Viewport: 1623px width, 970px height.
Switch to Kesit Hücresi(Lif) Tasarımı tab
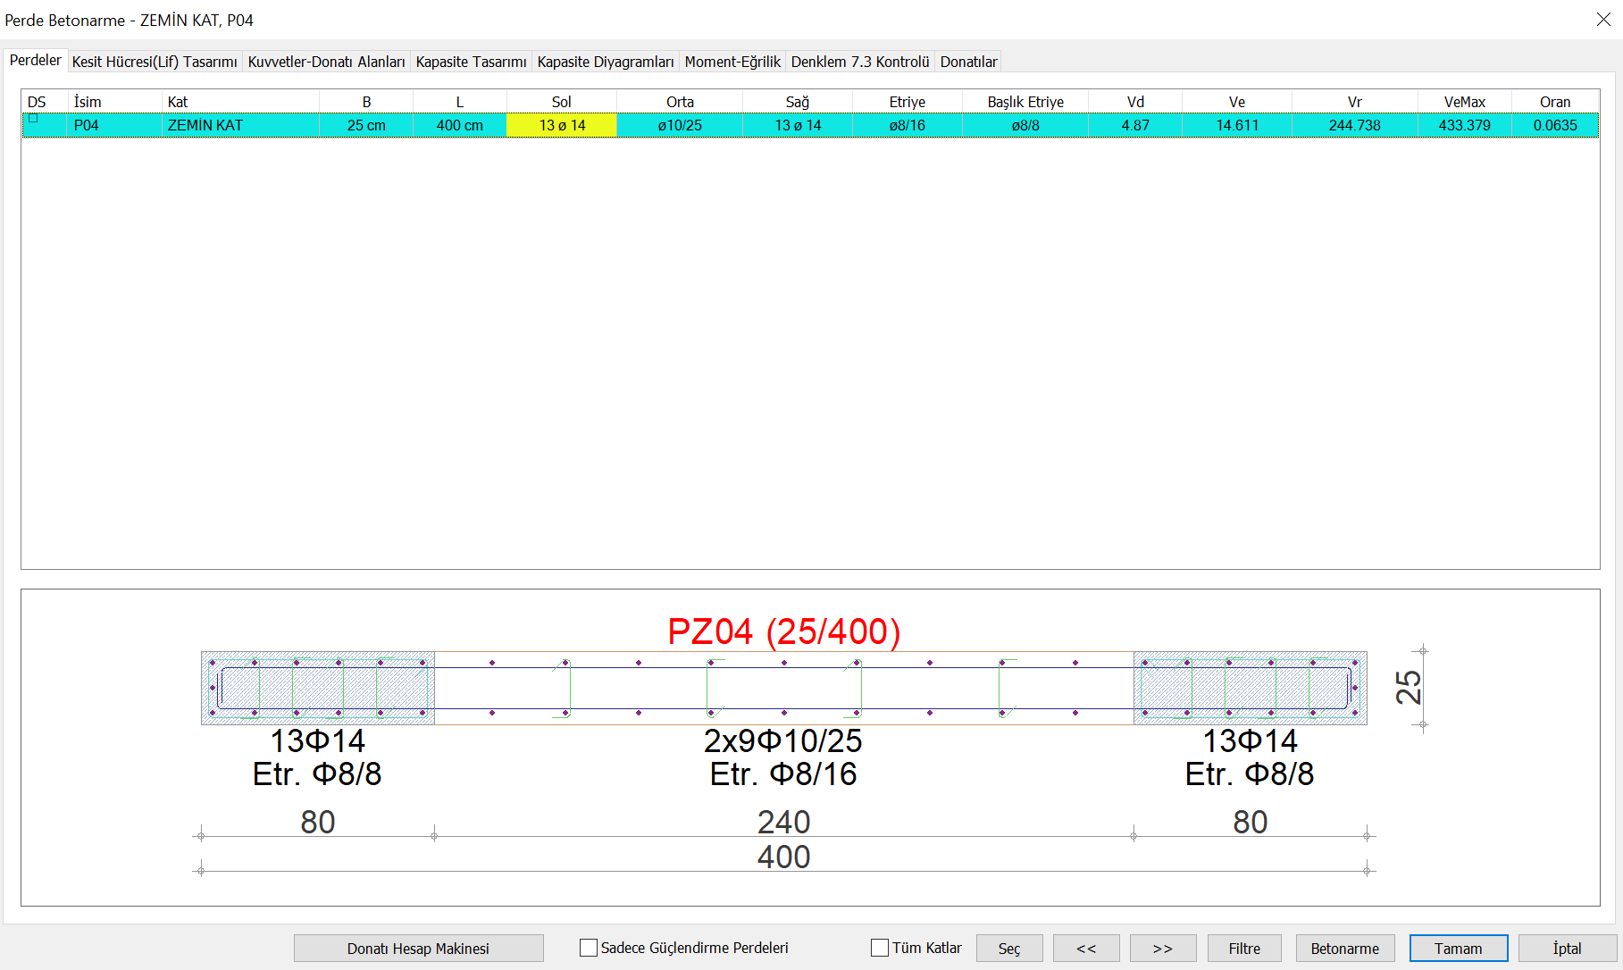[155, 62]
